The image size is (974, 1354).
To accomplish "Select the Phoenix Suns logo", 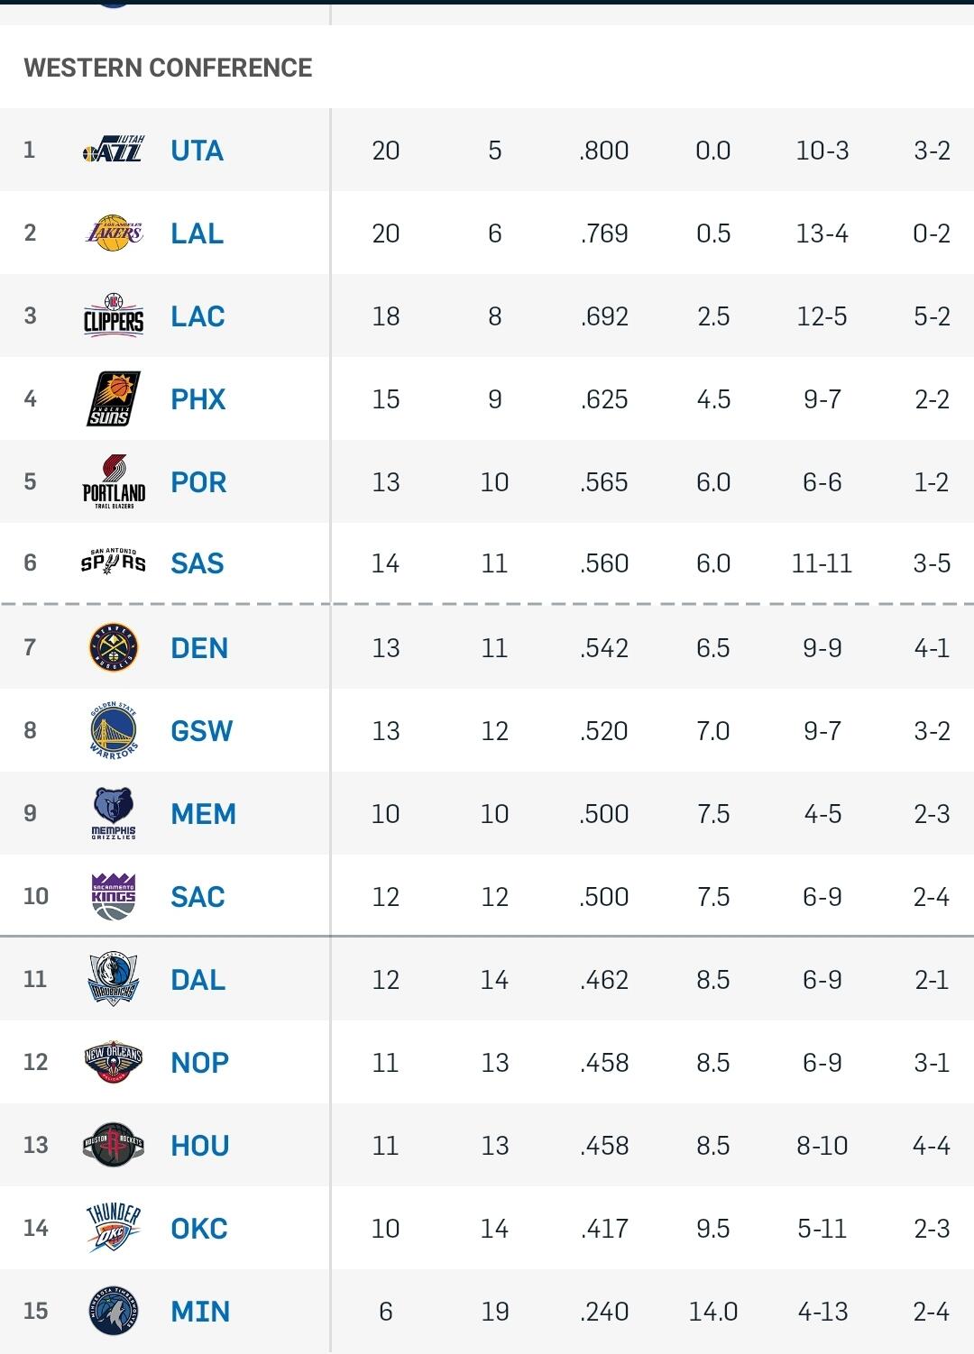I will tap(114, 398).
